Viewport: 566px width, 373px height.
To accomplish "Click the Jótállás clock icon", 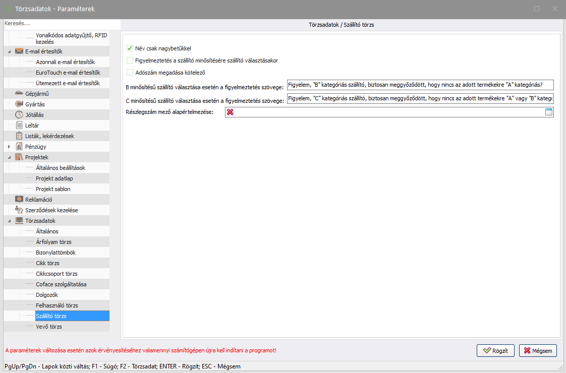I will [19, 114].
